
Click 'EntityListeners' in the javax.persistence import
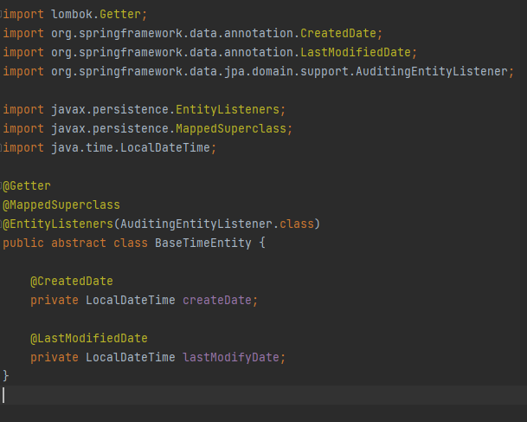[x=228, y=110]
